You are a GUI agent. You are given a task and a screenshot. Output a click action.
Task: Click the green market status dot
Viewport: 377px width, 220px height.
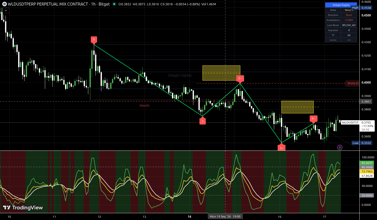114,4
